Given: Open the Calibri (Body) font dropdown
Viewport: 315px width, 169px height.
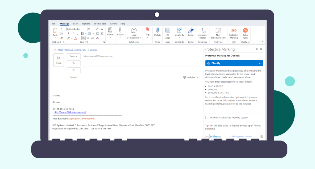Looking at the screenshot, I should 76,29.
